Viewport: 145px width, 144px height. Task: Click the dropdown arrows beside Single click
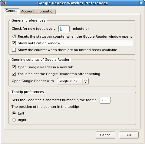tap(85, 81)
